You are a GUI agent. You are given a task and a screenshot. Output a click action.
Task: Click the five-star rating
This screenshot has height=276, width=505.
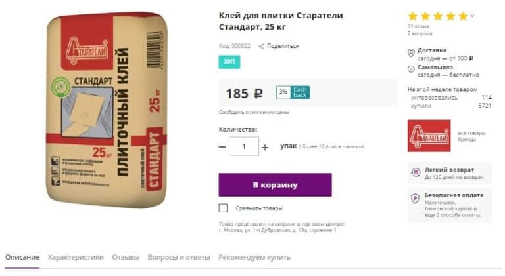click(438, 16)
